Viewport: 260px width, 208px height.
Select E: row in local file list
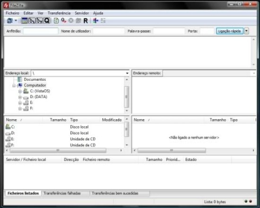pyautogui.click(x=64, y=139)
